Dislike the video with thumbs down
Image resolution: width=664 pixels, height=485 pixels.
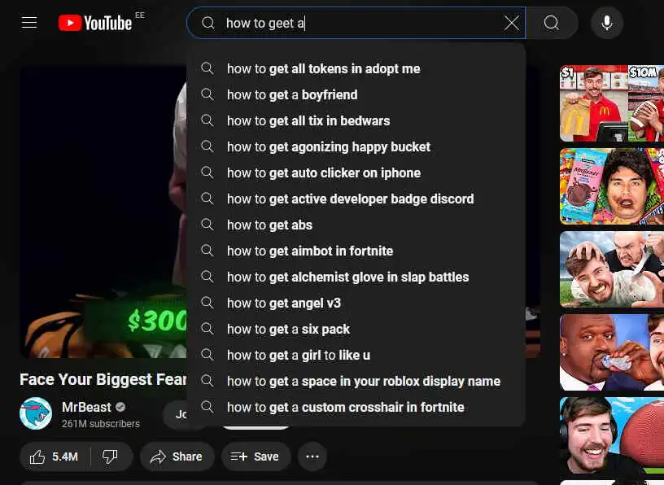coord(110,457)
